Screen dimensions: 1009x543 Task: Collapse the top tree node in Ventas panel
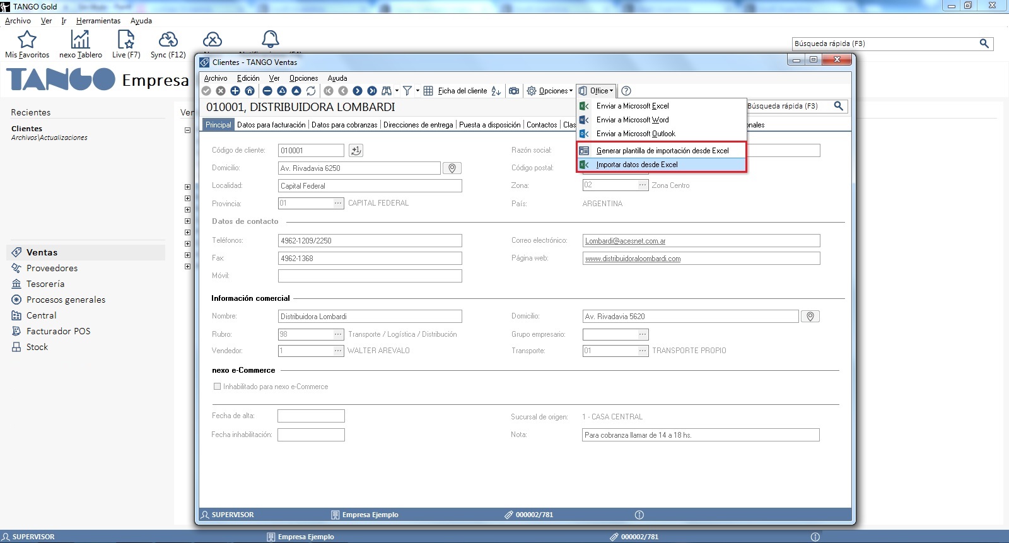[187, 131]
